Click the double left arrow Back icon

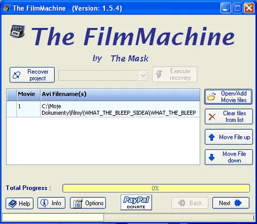pos(182,203)
